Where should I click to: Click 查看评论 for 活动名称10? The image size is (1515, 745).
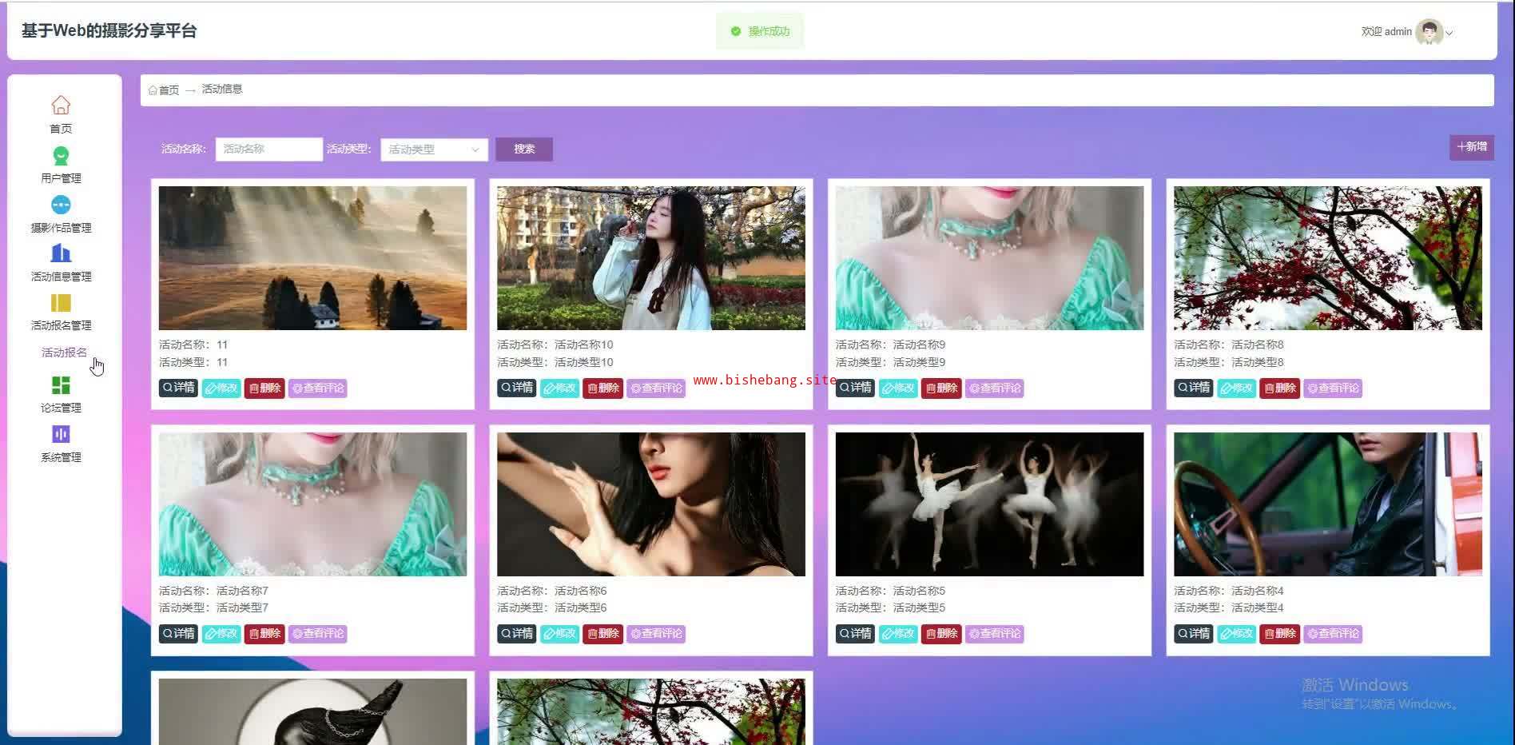[x=656, y=388]
